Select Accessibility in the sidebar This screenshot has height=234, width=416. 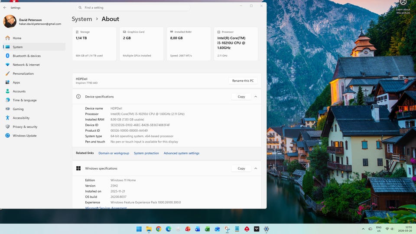21,118
